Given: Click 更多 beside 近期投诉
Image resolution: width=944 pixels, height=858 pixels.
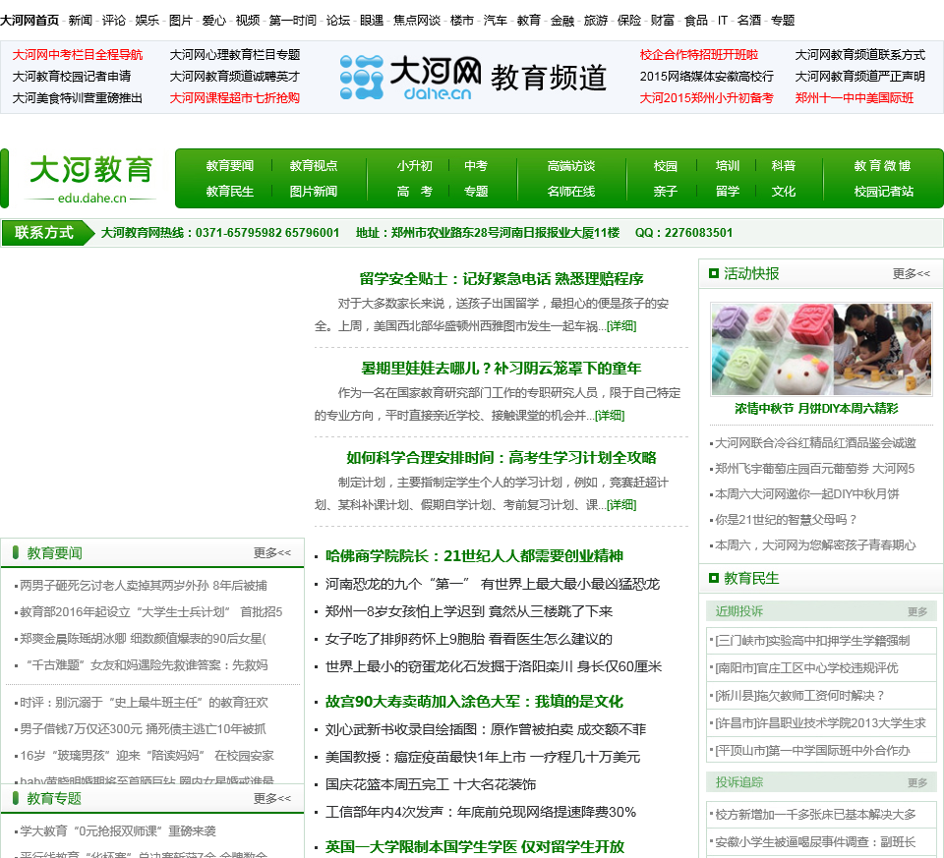Looking at the screenshot, I should 917,612.
